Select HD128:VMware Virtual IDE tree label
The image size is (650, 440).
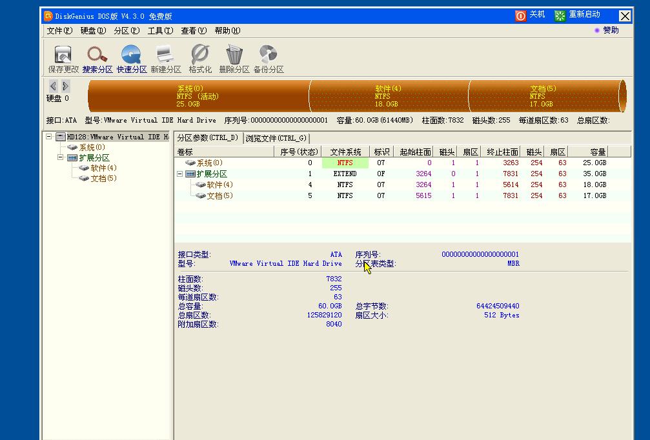(118, 137)
